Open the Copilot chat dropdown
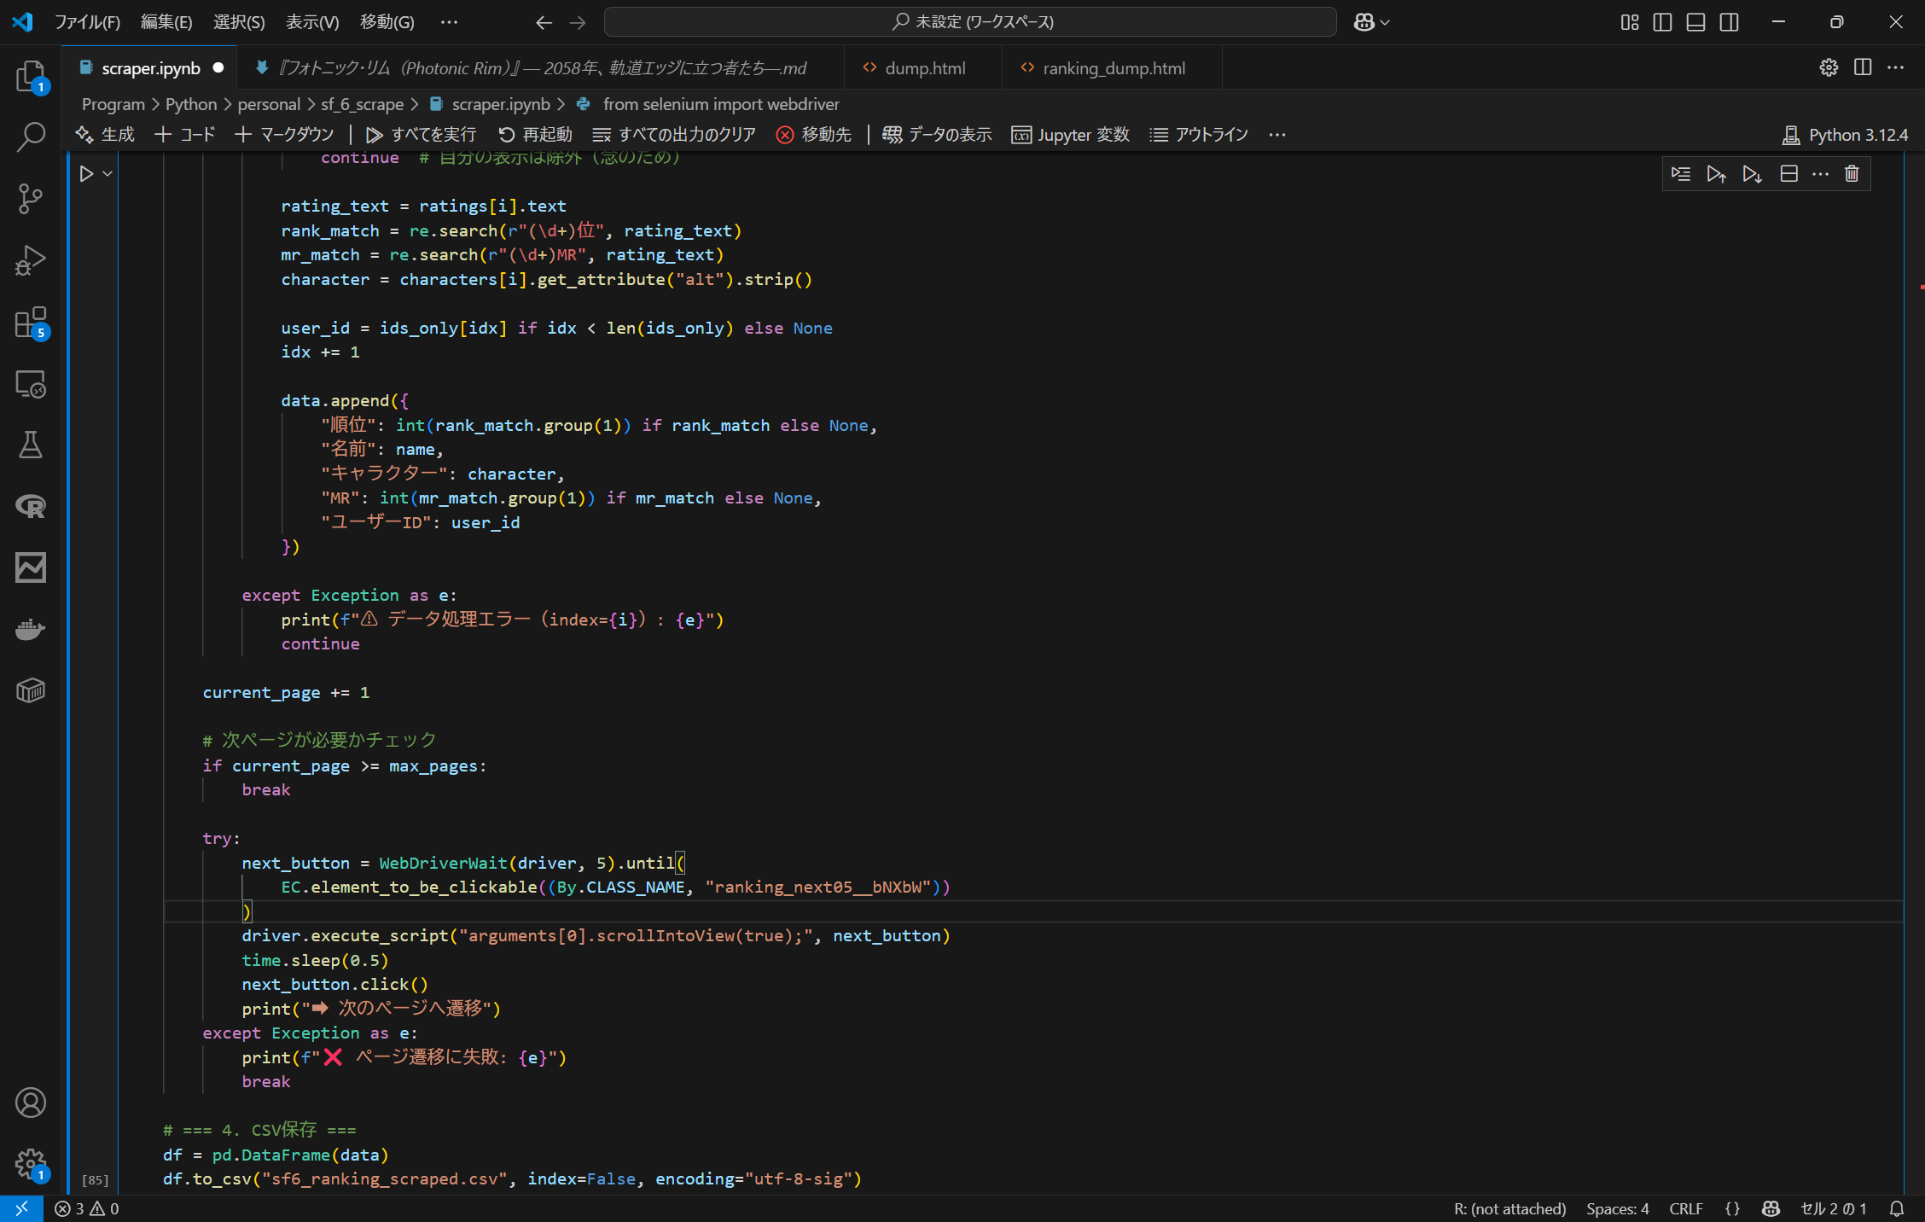The height and width of the screenshot is (1222, 1925). tap(1372, 22)
